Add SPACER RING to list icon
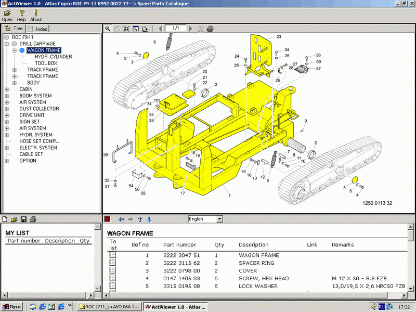Image resolution: width=416 pixels, height=312 pixels. click(x=112, y=263)
